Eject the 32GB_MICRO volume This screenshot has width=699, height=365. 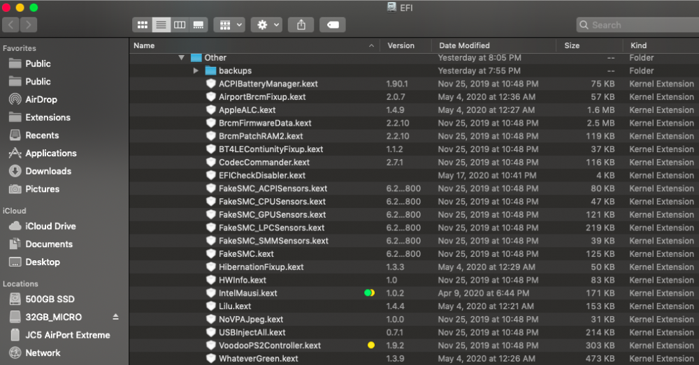pyautogui.click(x=116, y=317)
